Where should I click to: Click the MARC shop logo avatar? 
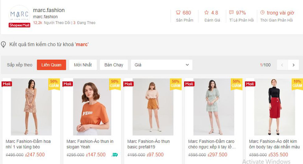19,14
